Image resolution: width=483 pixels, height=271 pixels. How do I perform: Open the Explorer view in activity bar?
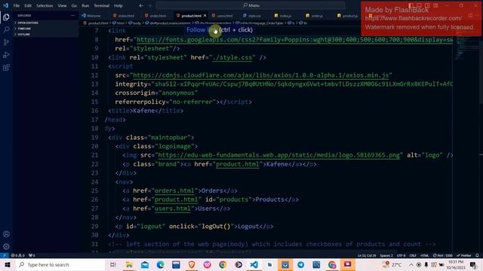click(x=6, y=17)
